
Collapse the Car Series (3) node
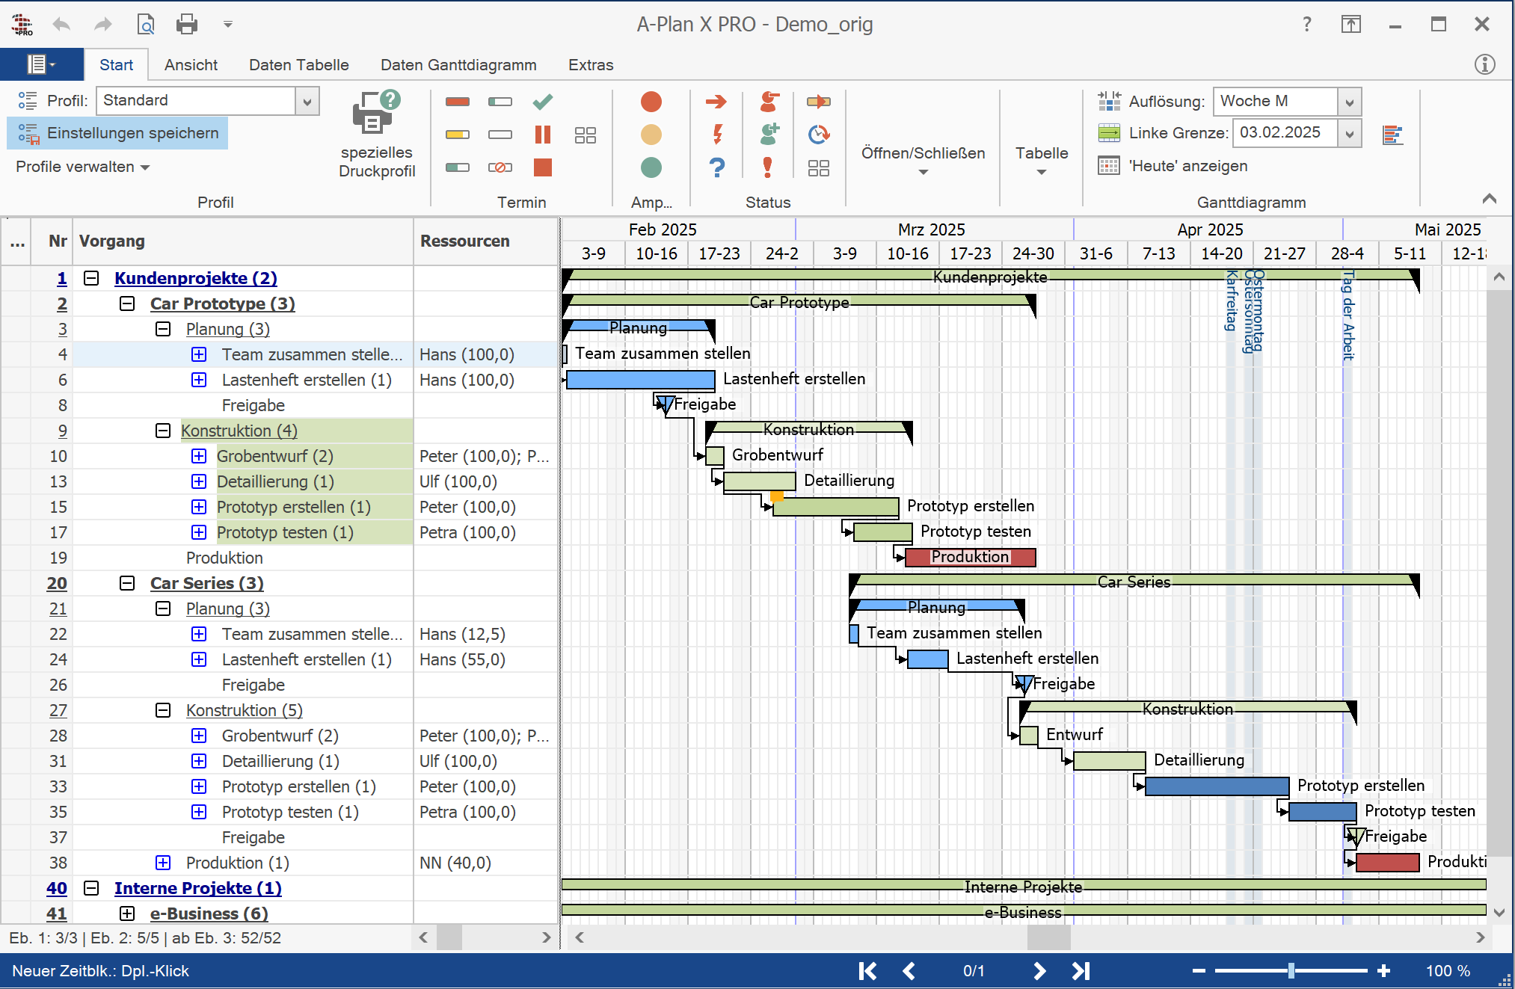(127, 583)
